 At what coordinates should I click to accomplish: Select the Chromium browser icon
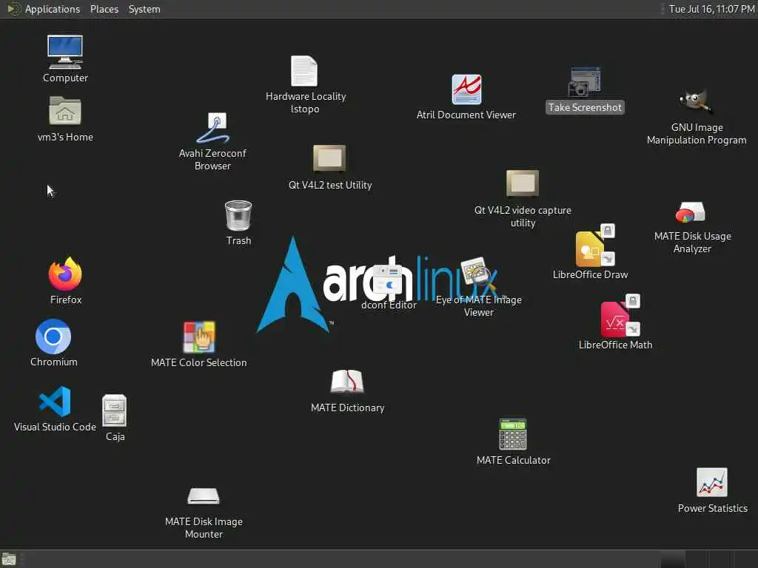coord(53,337)
